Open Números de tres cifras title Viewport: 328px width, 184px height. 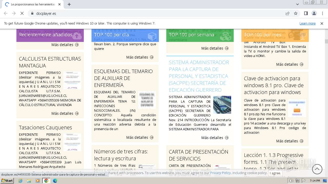(x=121, y=155)
